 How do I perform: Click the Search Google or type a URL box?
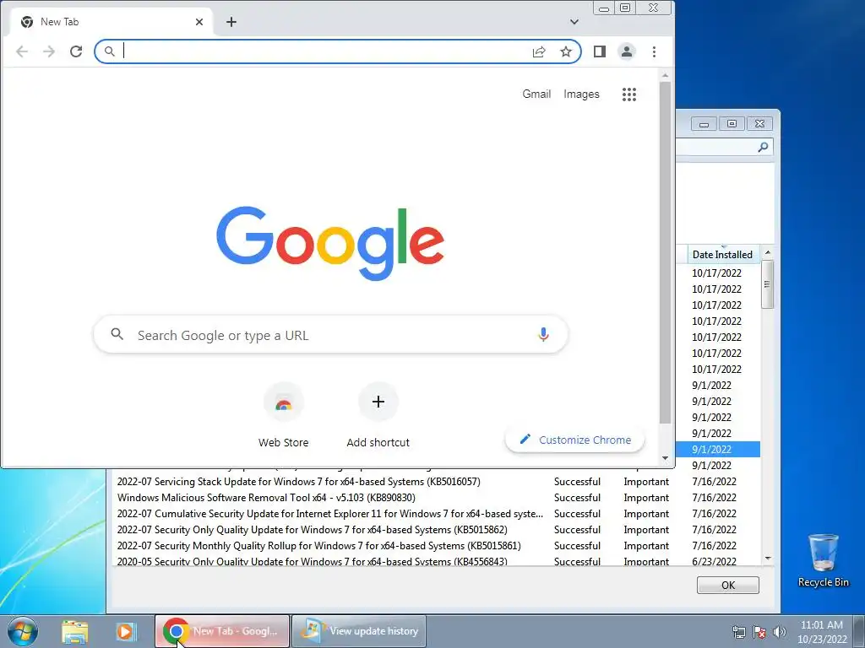[331, 334]
